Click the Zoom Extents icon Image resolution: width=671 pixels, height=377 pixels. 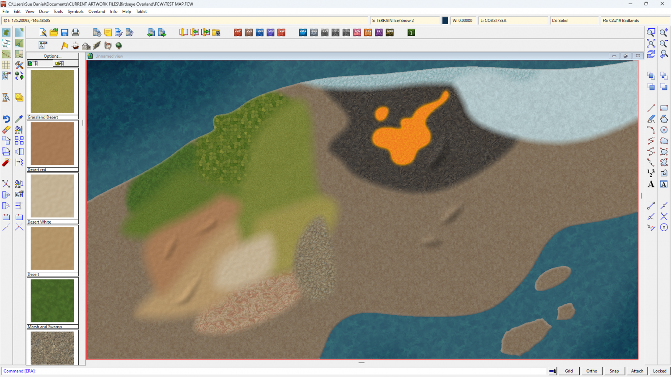point(651,43)
